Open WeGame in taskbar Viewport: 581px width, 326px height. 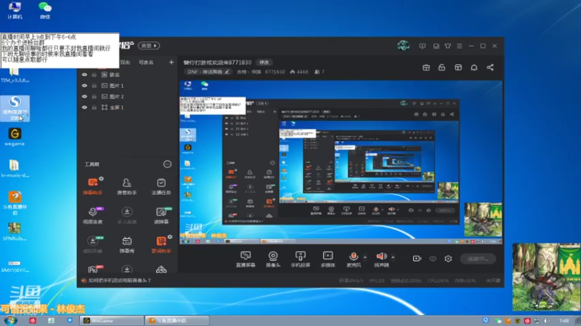coord(112,320)
